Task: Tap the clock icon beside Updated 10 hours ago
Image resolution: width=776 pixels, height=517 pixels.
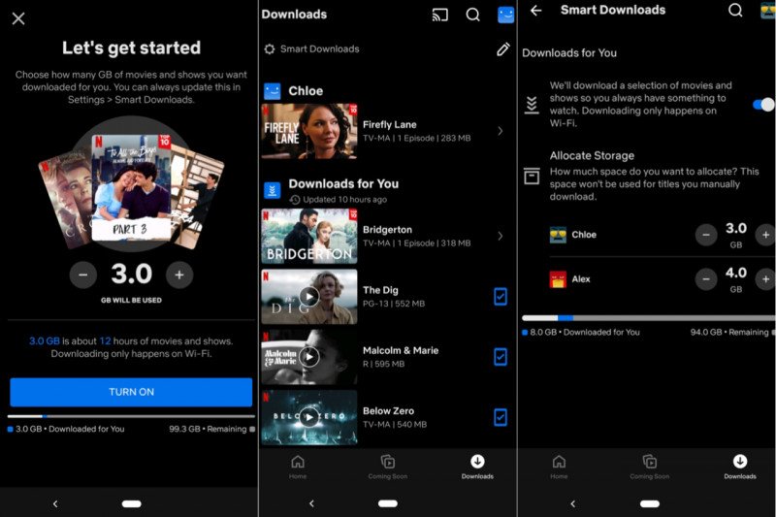Action: pyautogui.click(x=295, y=200)
